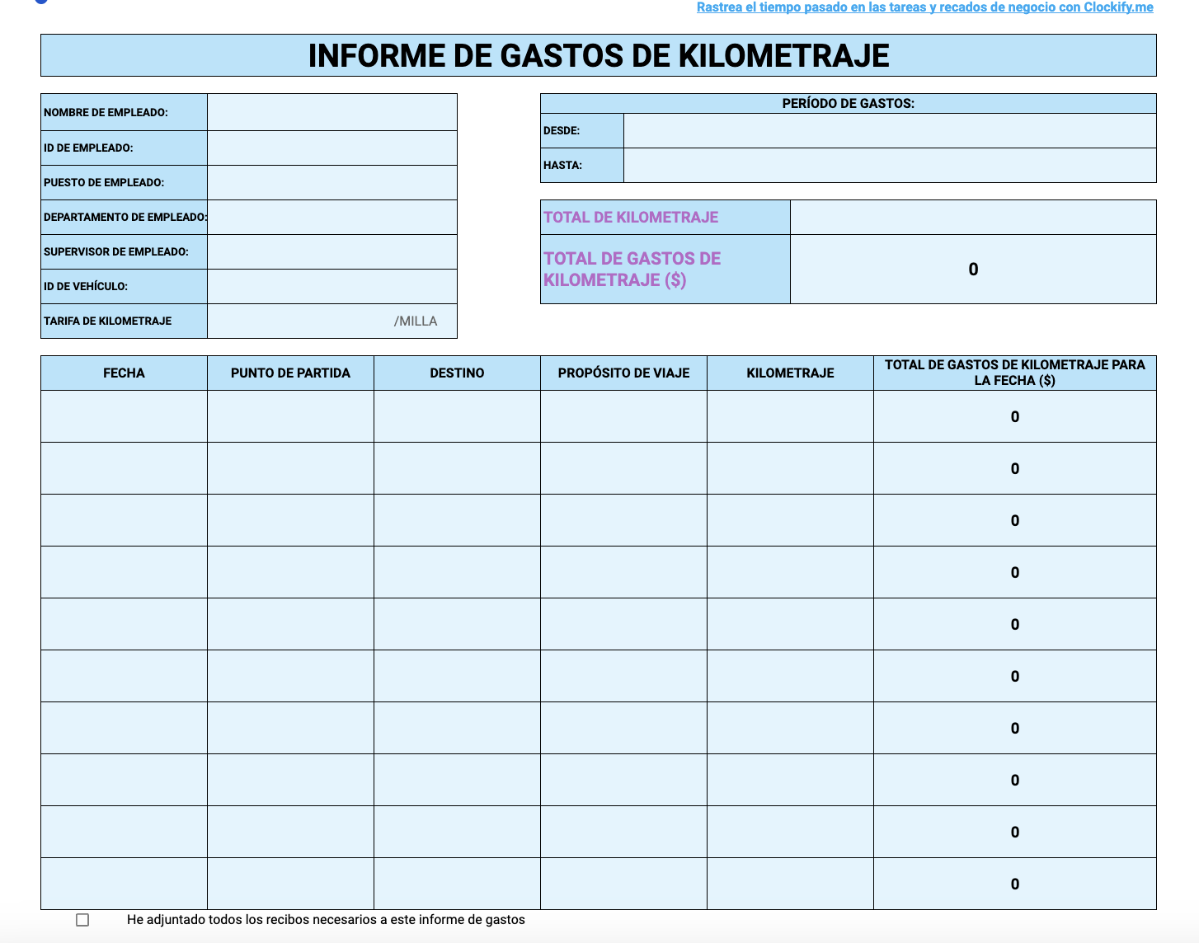Image resolution: width=1199 pixels, height=943 pixels.
Task: Select the ID de Vehículo value field
Action: click(332, 286)
